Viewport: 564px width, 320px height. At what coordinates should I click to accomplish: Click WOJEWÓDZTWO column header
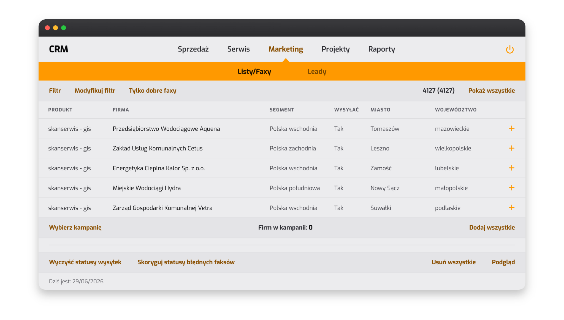point(456,110)
